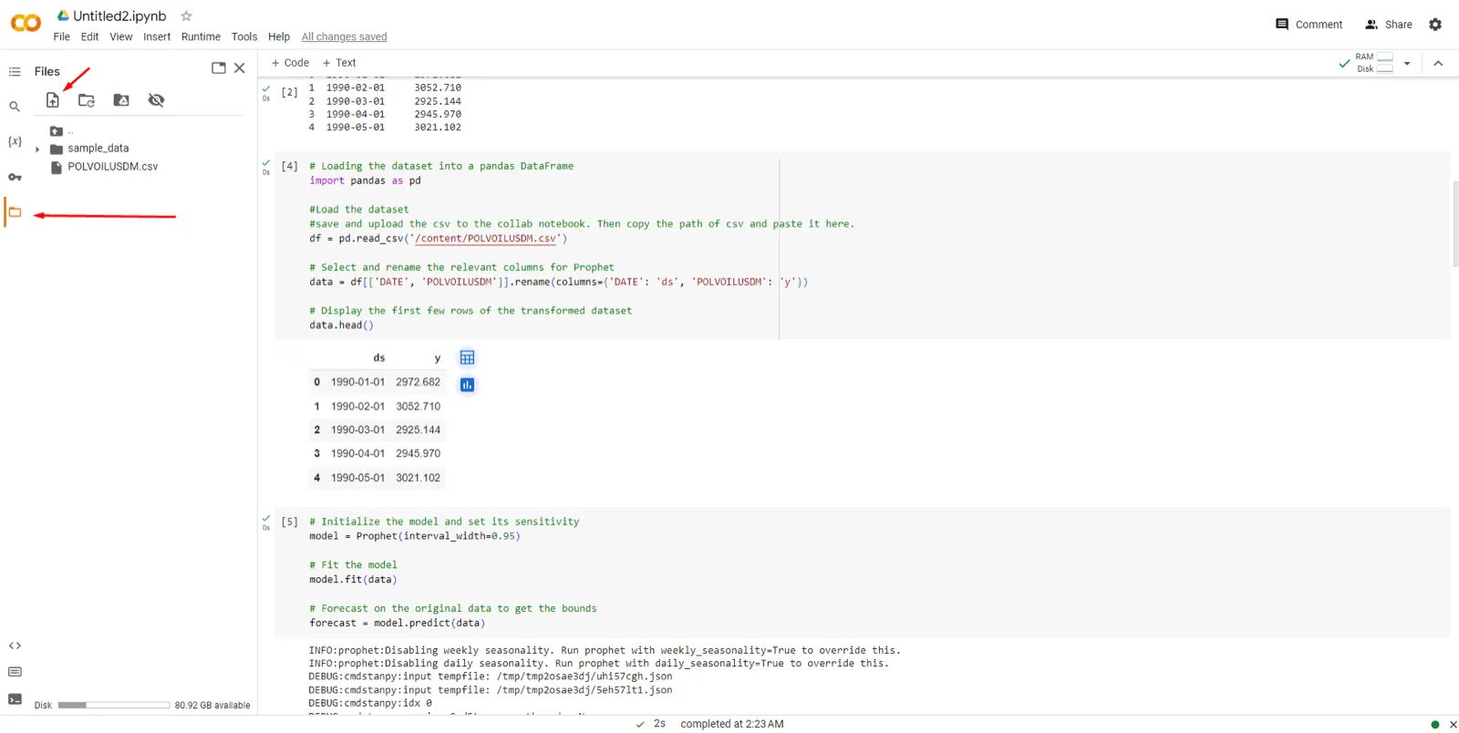The height and width of the screenshot is (733, 1459).
Task: Go up to parent directory folder
Action: tap(57, 131)
